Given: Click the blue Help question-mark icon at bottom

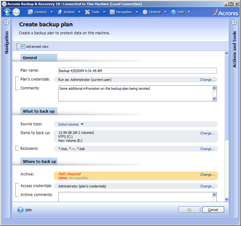Looking at the screenshot, I should pyautogui.click(x=21, y=210).
